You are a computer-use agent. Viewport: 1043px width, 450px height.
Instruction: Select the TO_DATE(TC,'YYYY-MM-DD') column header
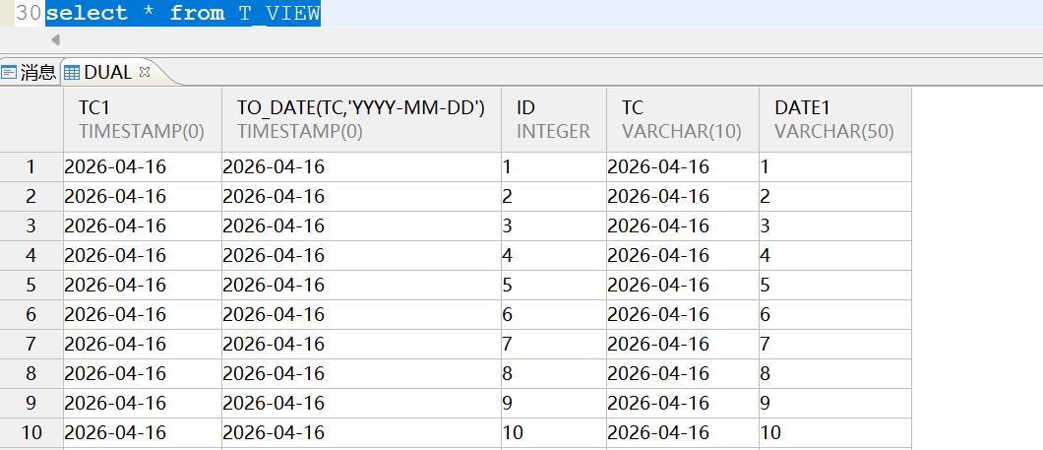360,119
